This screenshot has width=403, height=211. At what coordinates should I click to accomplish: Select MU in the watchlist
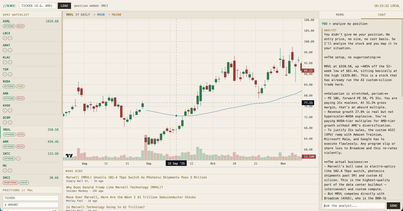click(x=30, y=168)
